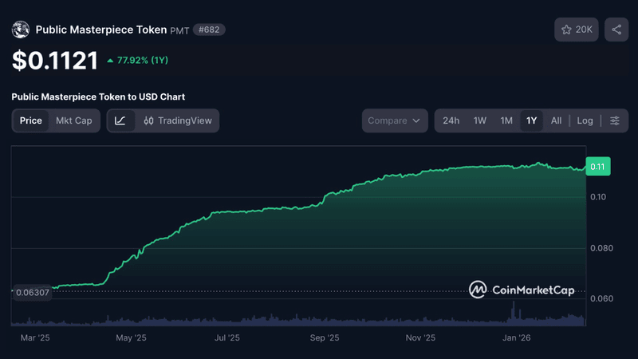Toggle Log scale on the chart

click(585, 120)
